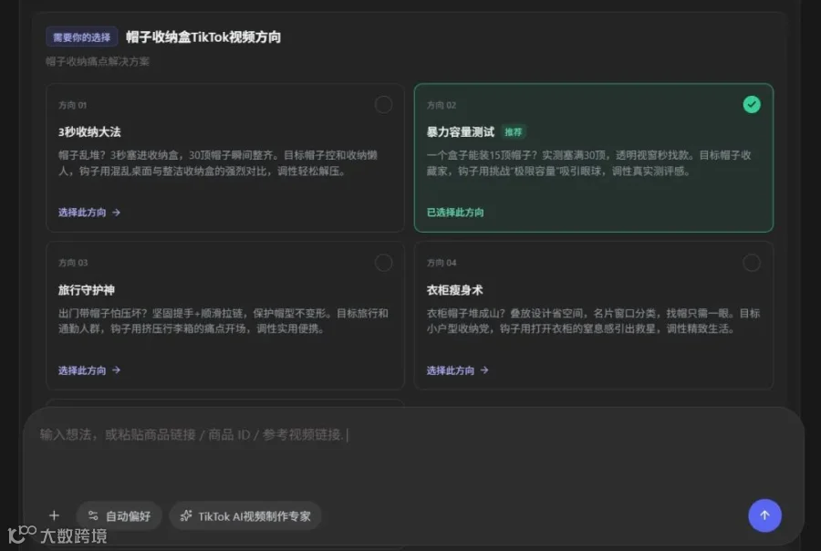Viewport: 821px width, 551px height.
Task: Click the 暴力容量测试 card title
Action: click(x=461, y=132)
